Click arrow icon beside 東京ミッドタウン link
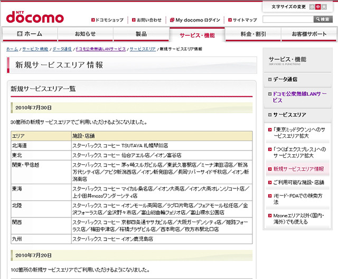 [270, 129]
